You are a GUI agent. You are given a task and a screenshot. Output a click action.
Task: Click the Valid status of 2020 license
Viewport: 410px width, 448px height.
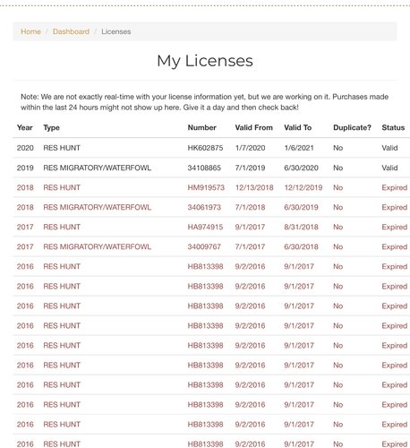point(389,148)
